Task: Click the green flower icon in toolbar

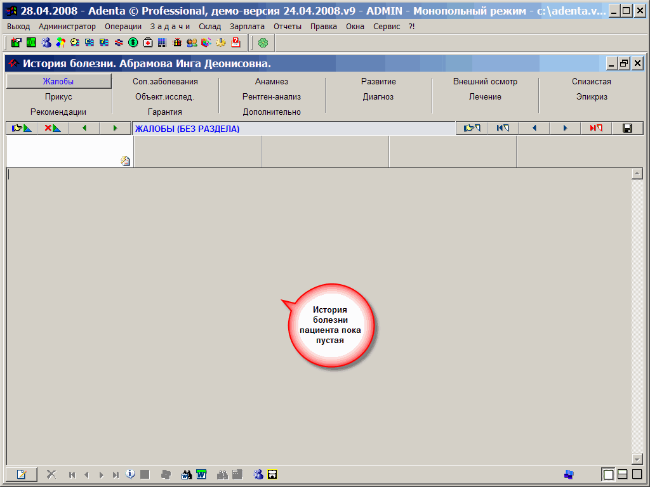Action: click(263, 42)
